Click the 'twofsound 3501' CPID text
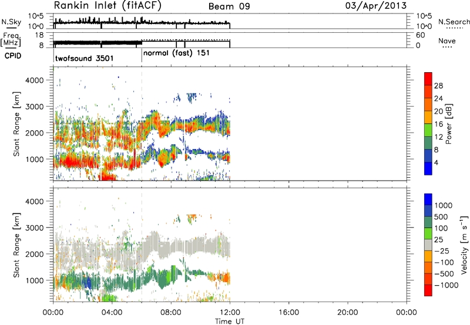Screen dimensions: 470x325 click(84, 58)
